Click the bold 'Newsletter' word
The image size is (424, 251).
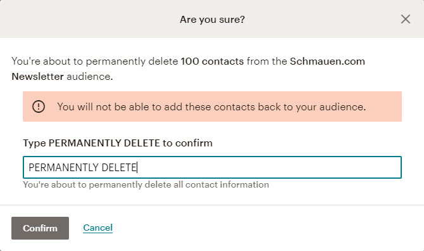coord(37,77)
